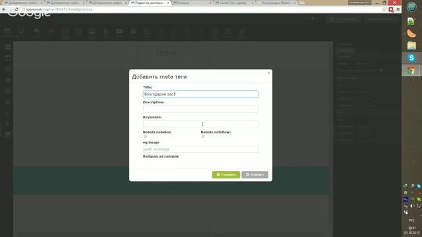Screen dimensions: 422x237
Task: Click the taskbar clock and date
Action: (411, 230)
